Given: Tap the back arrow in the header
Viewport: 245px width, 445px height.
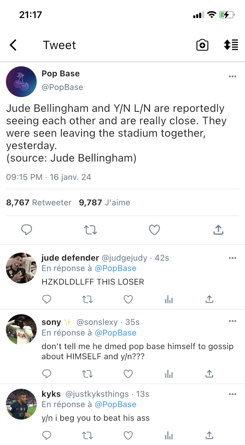Looking at the screenshot, I should (13, 45).
